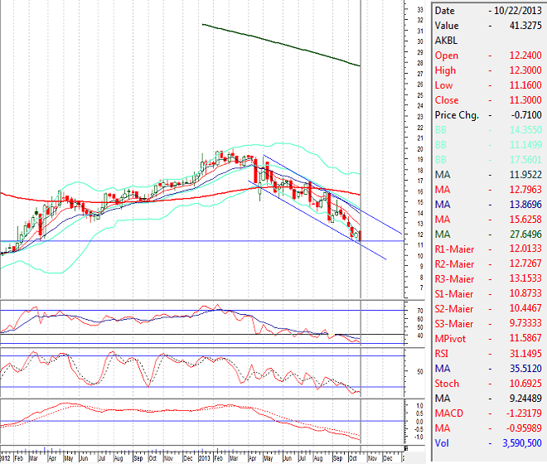The height and width of the screenshot is (464, 547).
Task: Select the Date row in data panel
Action: (x=489, y=11)
